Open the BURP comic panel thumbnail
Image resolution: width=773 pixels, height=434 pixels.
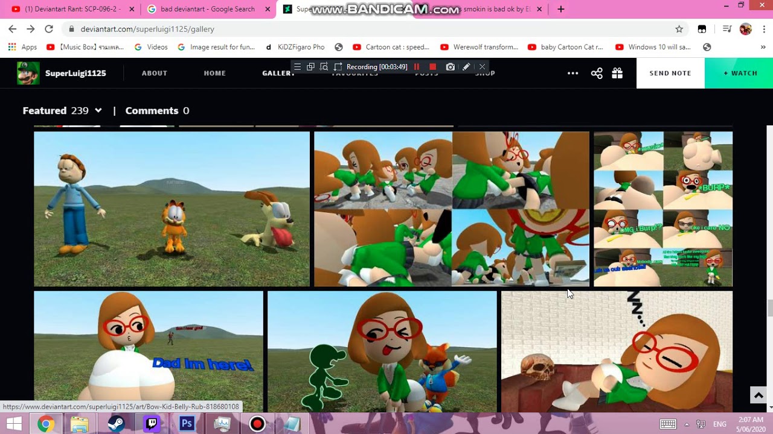tap(663, 209)
